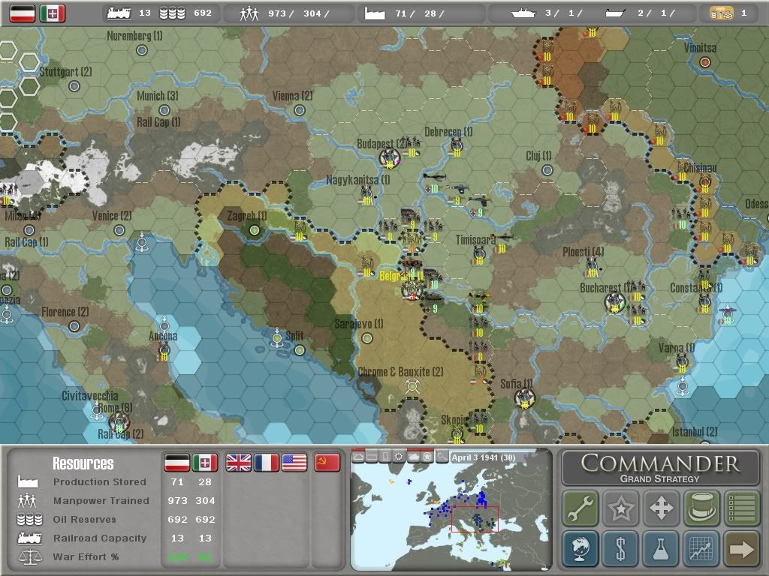769x576 pixels.
Task: Select the unit stationed in Sofia
Action: [x=524, y=397]
